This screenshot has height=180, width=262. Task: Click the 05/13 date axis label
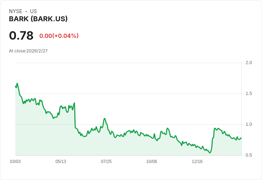[x=61, y=162]
